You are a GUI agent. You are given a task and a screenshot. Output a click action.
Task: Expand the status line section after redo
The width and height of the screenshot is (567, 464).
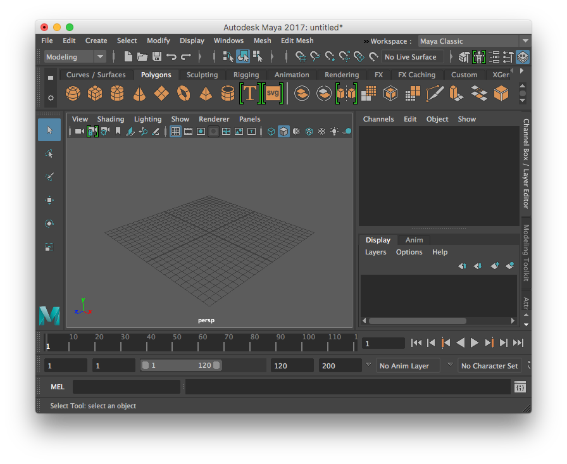tap(199, 56)
